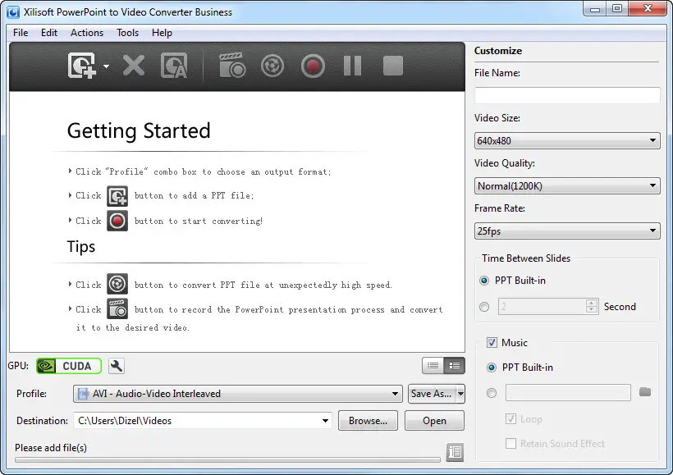Open the Profile combo box

point(238,394)
